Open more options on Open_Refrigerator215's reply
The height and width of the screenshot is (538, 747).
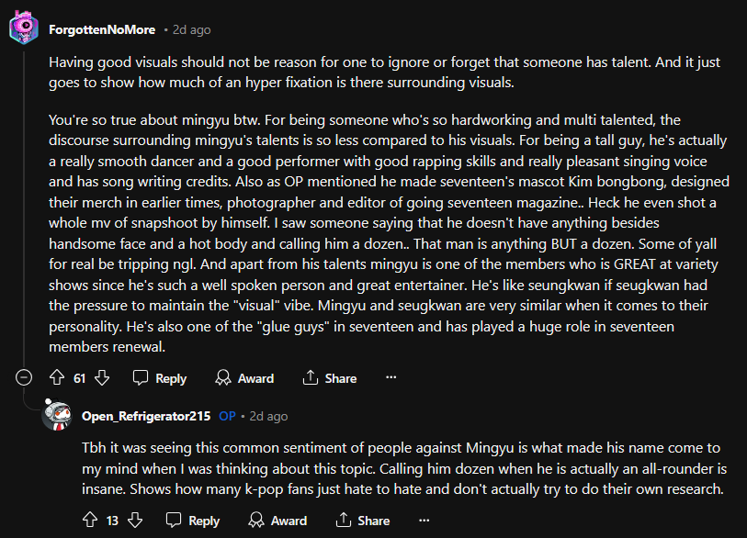click(x=424, y=521)
